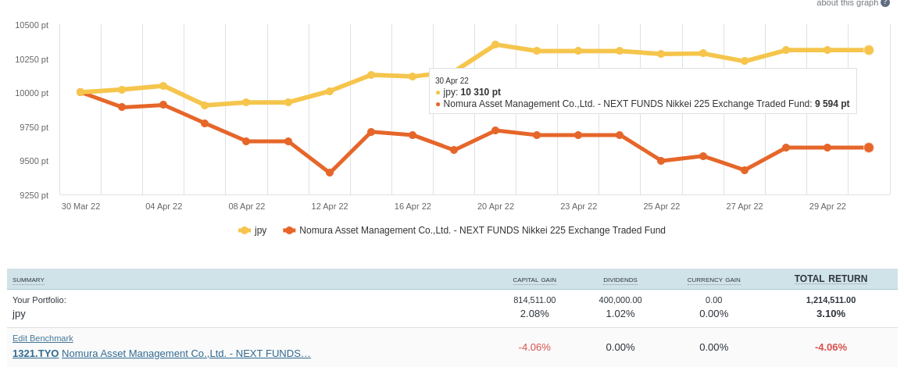Click the shared starting point at 30 Mar 22
Screen dimensions: 904x385
pyautogui.click(x=80, y=92)
